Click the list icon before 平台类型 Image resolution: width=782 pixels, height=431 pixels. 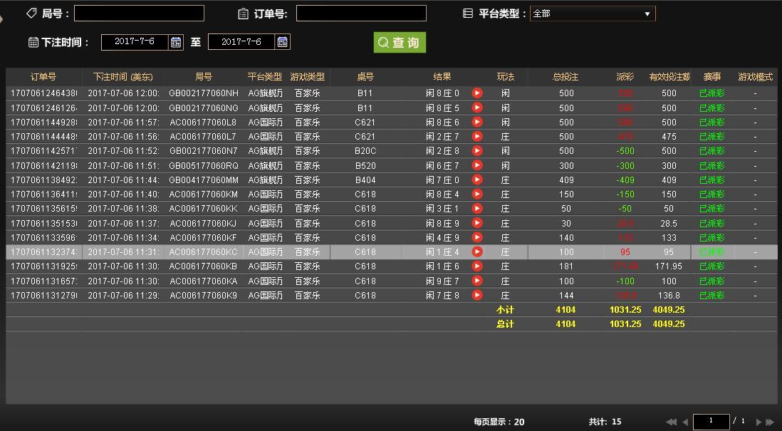point(466,12)
